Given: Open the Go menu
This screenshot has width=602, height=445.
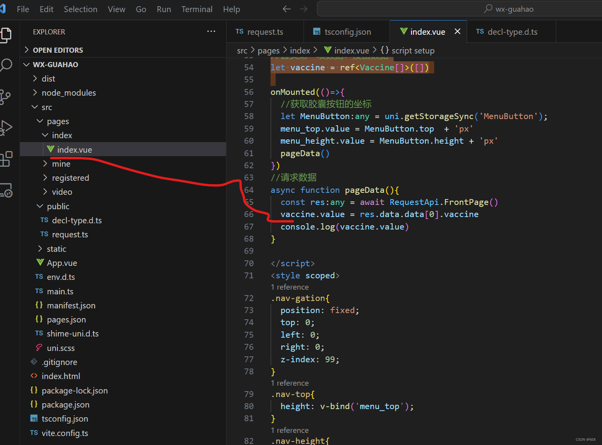Looking at the screenshot, I should coord(141,9).
